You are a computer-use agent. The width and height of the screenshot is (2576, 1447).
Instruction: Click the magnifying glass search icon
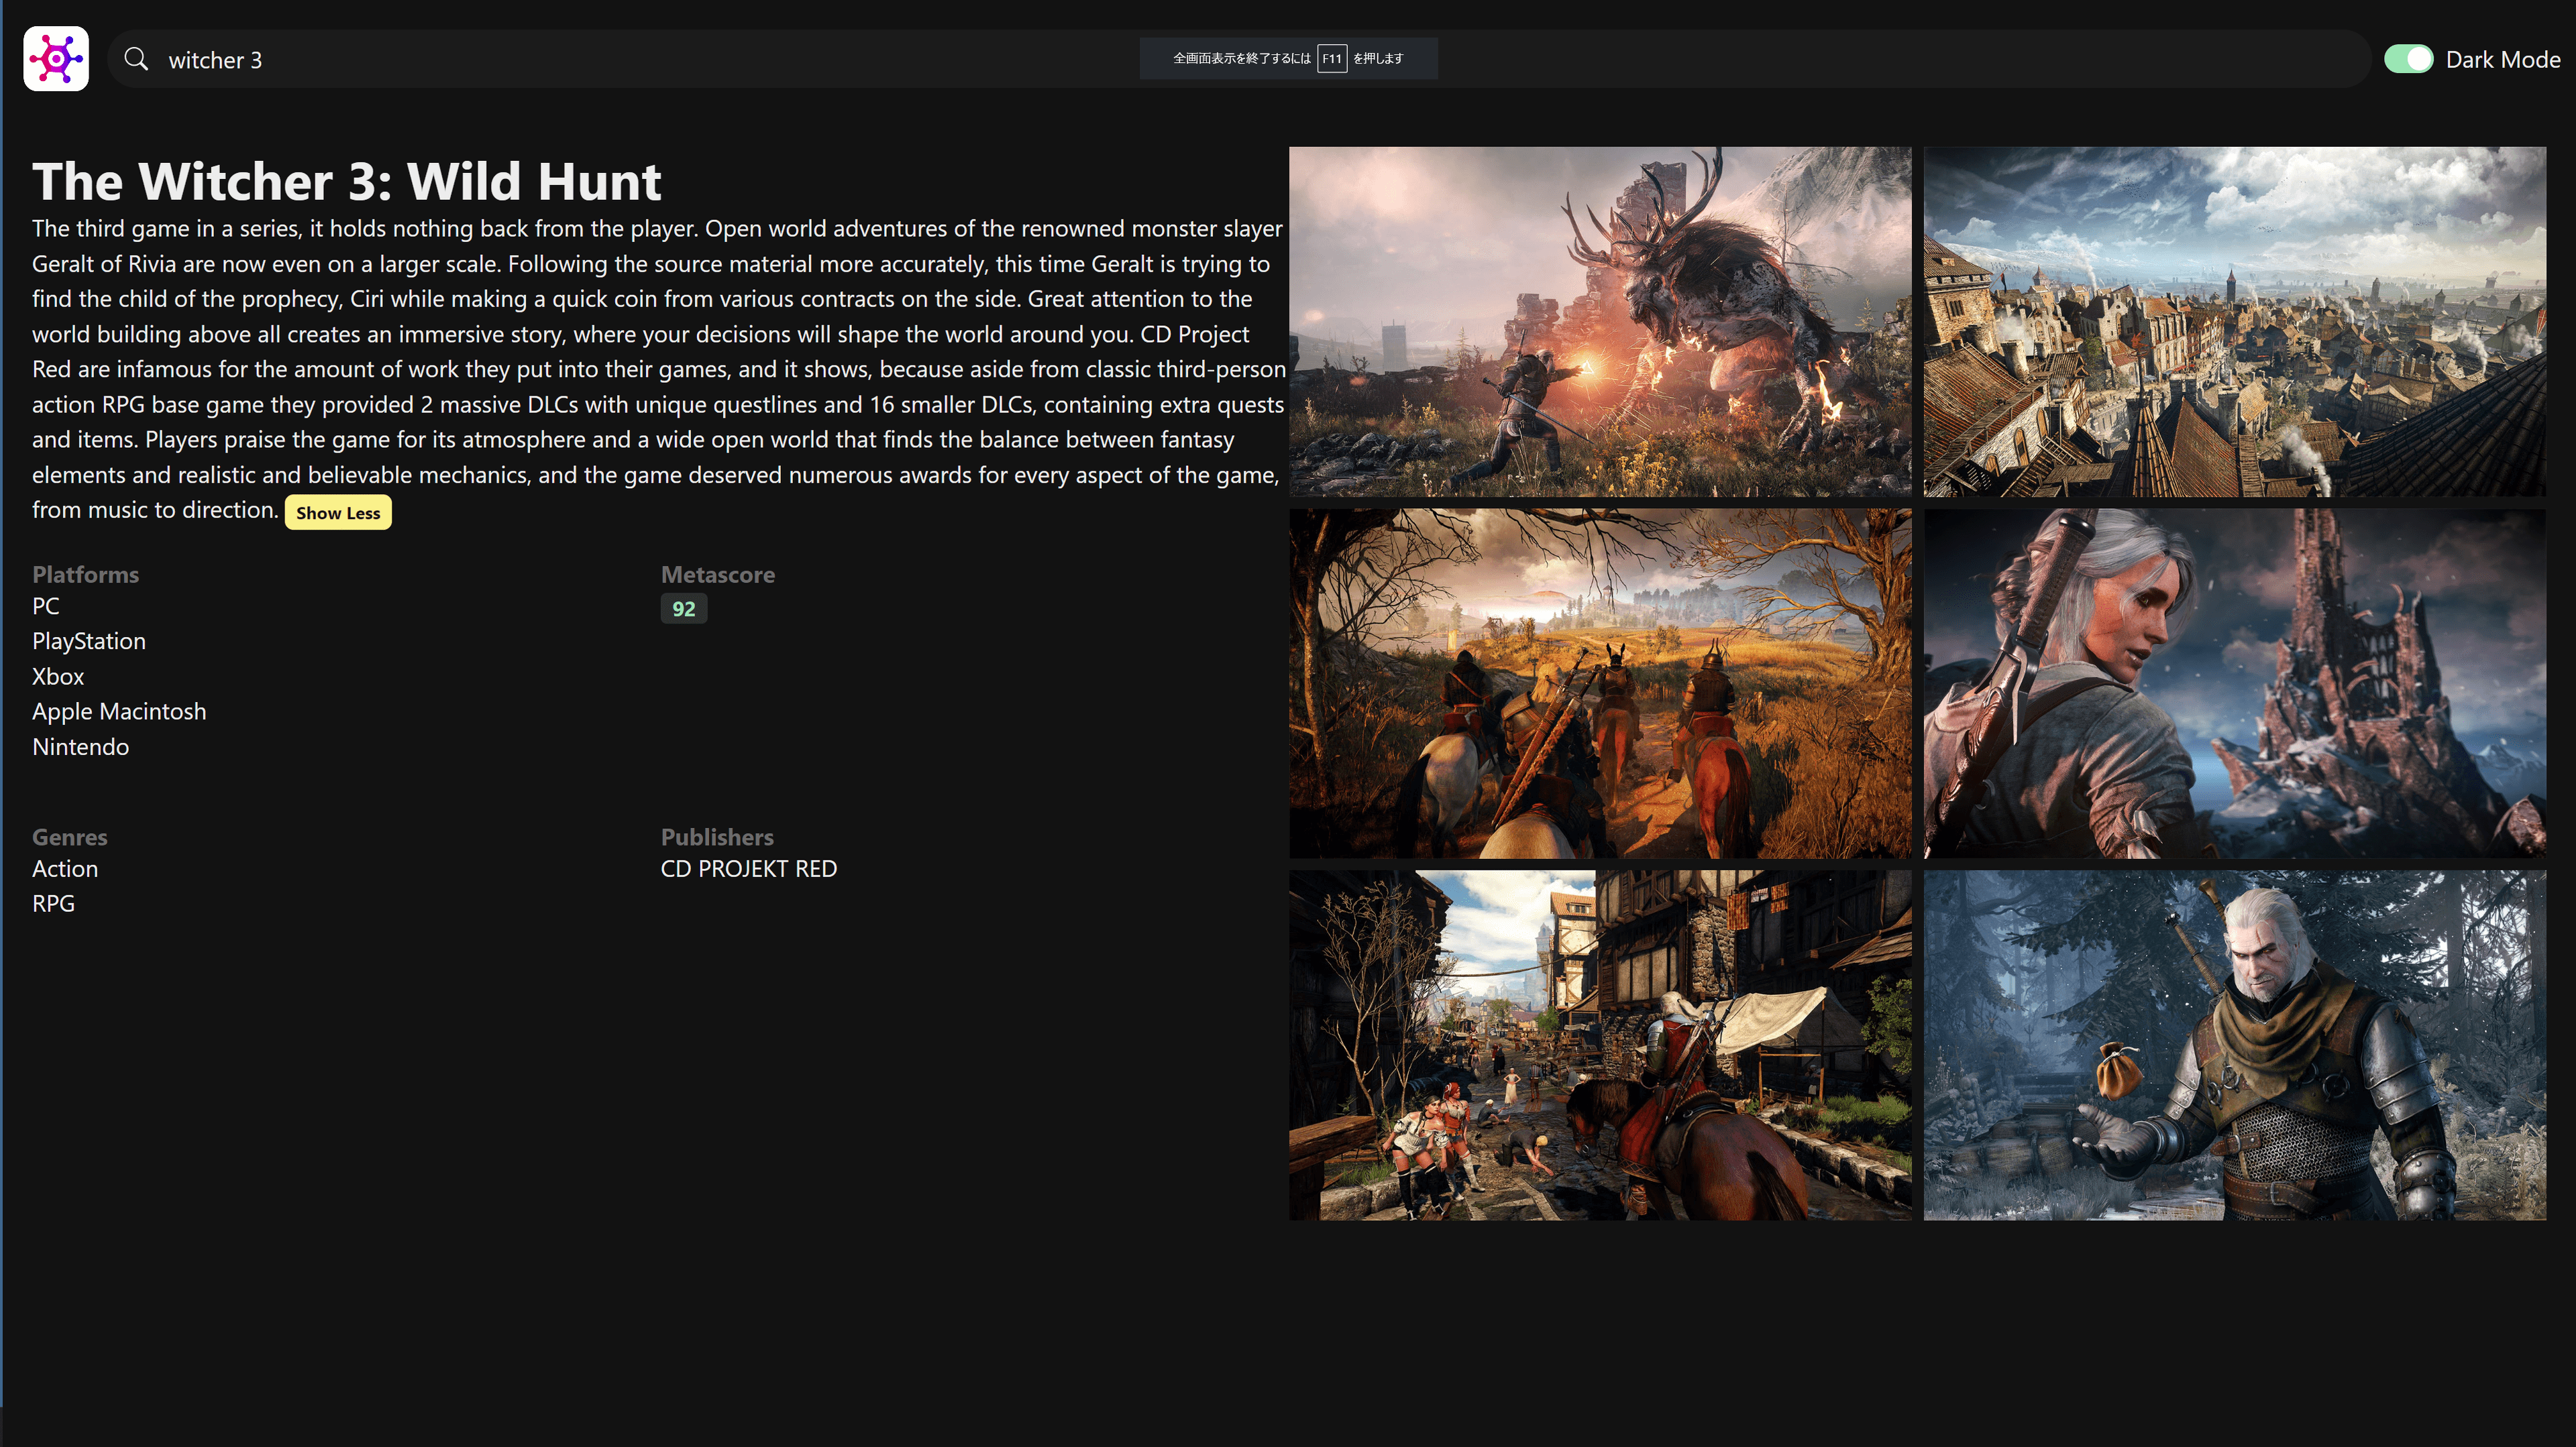pos(136,59)
